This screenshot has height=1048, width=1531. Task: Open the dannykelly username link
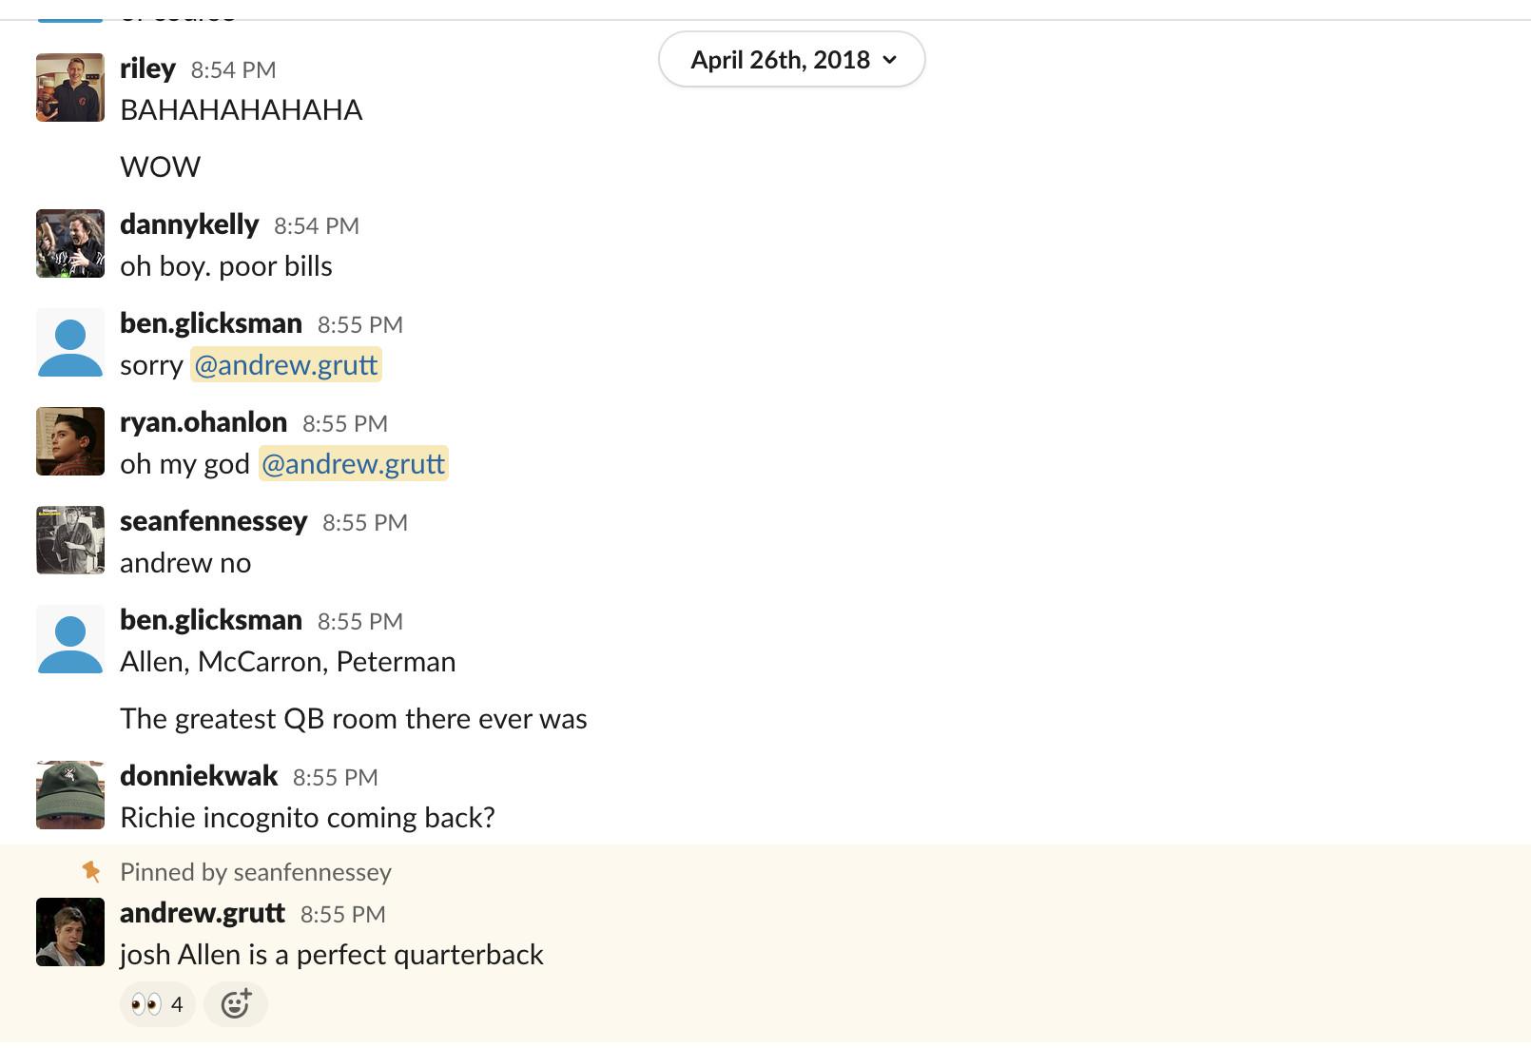(x=189, y=224)
